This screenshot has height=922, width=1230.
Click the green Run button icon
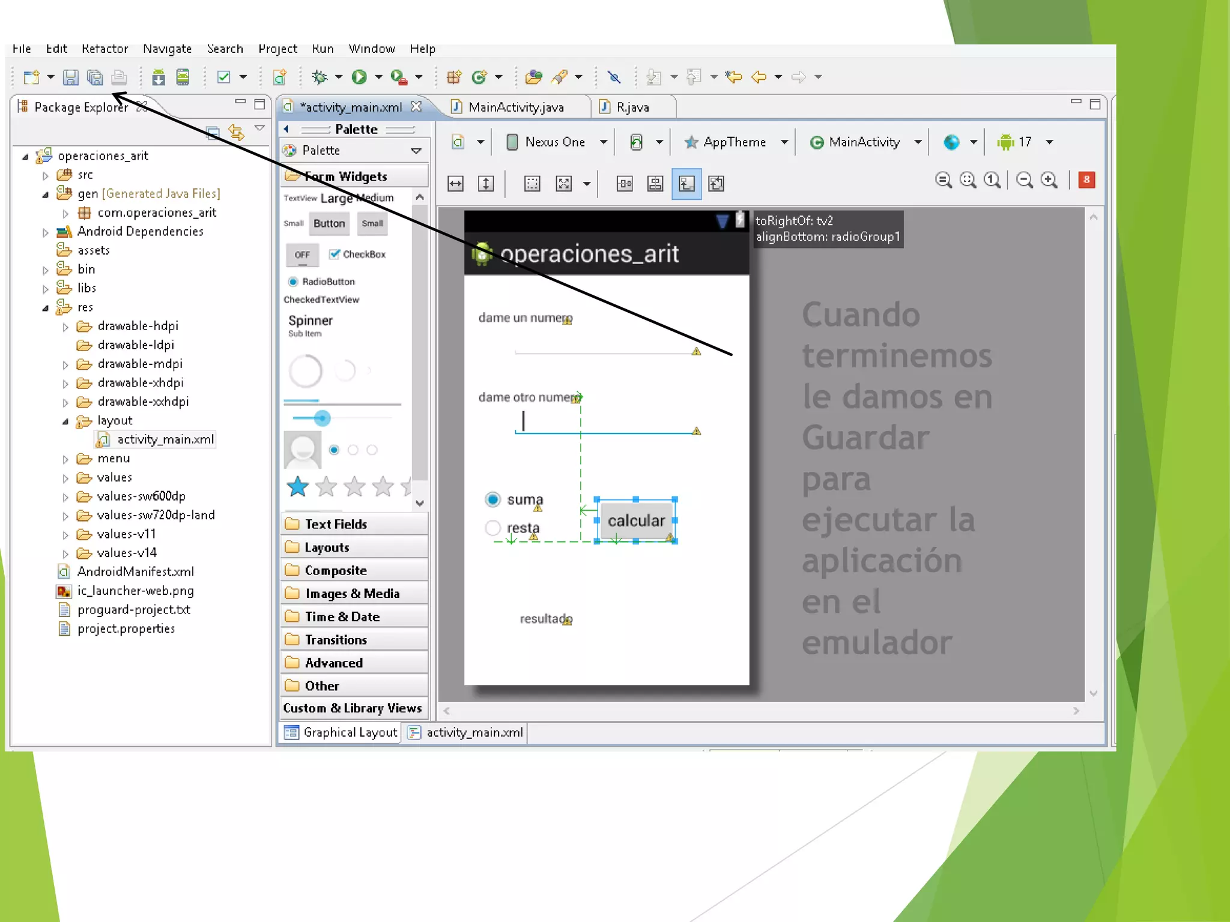tap(359, 77)
